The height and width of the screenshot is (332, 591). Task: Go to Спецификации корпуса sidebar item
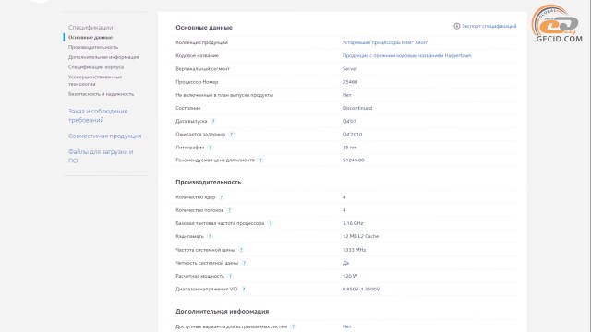(96, 67)
